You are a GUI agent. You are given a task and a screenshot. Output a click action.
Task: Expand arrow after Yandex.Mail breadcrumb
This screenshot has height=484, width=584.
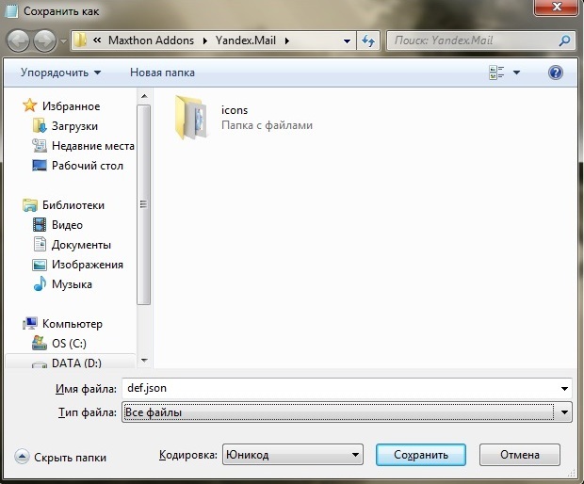(x=287, y=40)
